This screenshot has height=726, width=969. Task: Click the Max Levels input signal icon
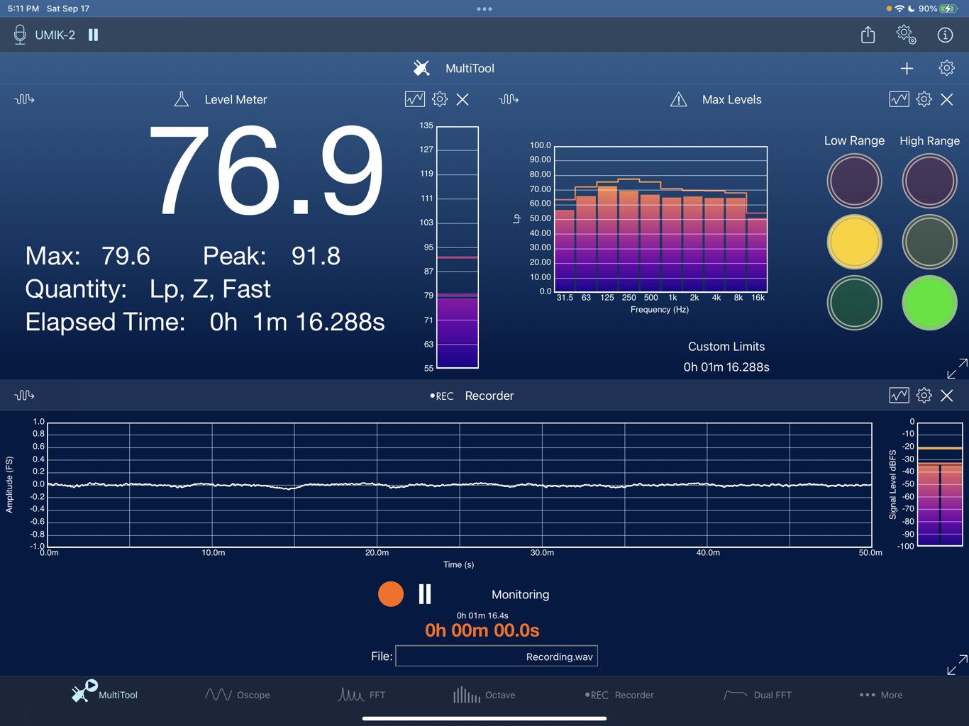tap(509, 99)
